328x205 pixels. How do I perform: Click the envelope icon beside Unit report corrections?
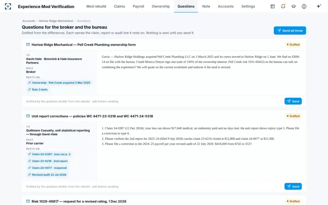tap(28, 116)
